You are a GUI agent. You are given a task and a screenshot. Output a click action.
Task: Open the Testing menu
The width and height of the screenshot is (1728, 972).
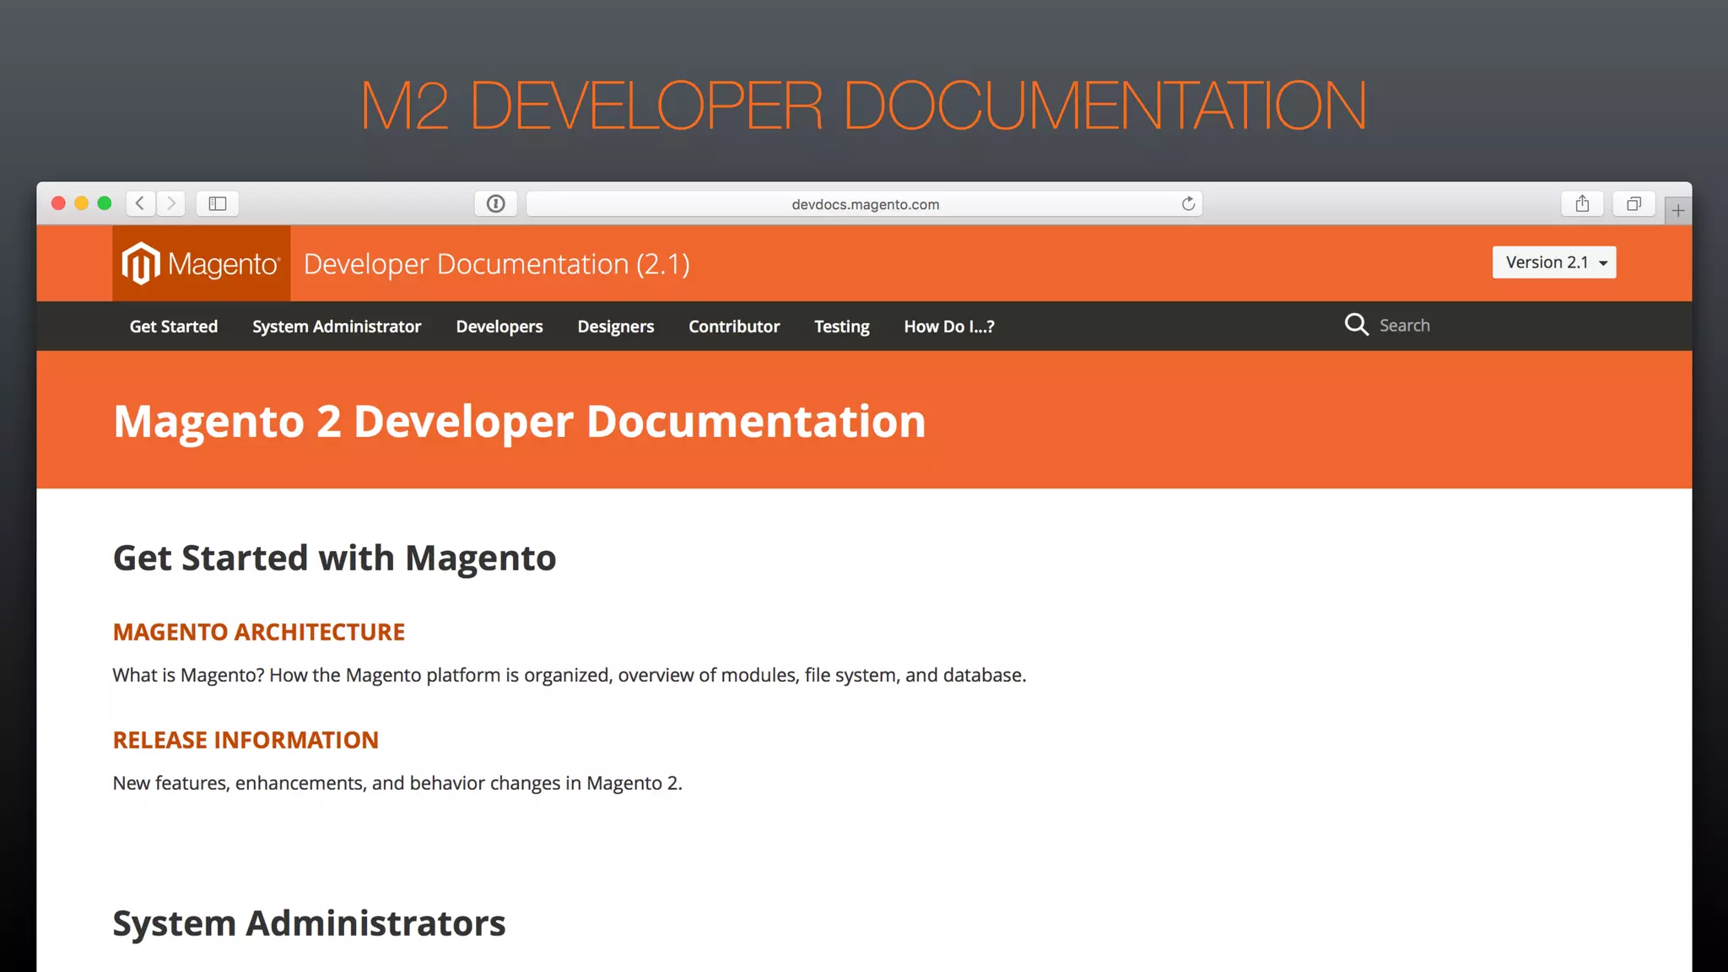(x=842, y=327)
